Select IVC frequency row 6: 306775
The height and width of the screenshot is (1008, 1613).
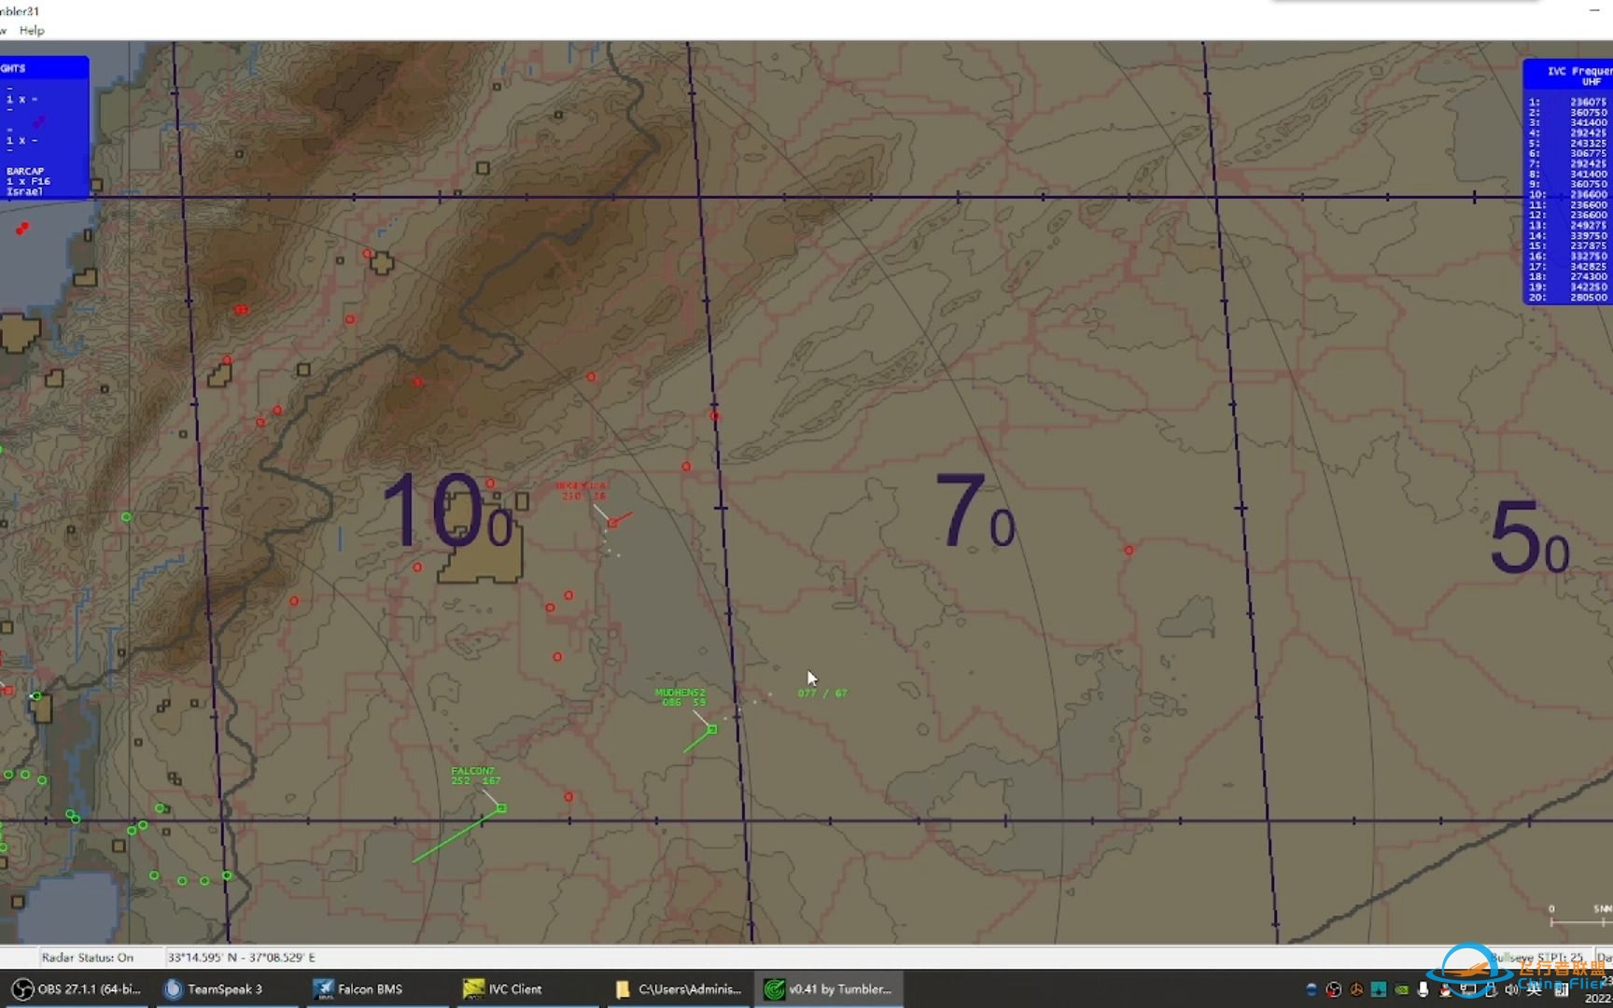pyautogui.click(x=1567, y=153)
